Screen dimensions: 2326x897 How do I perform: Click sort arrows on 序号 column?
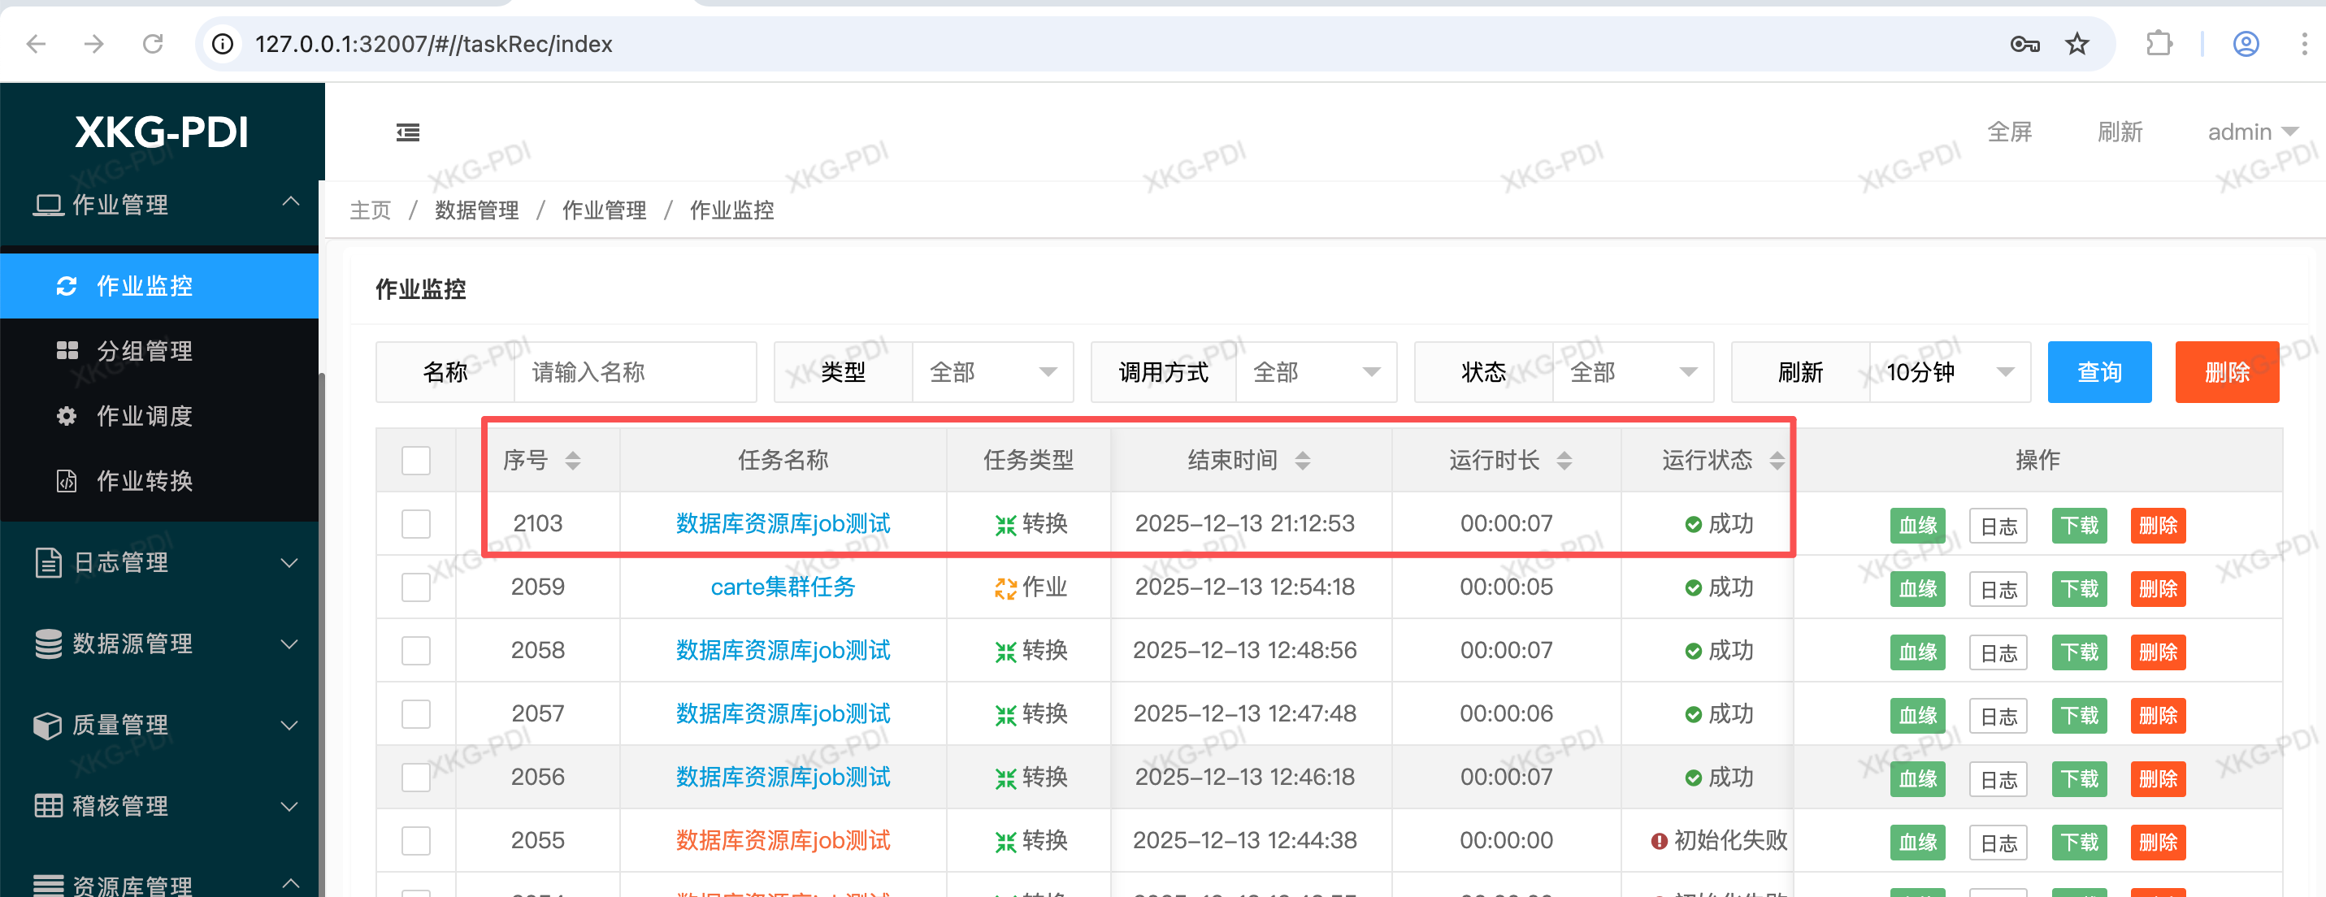(x=572, y=460)
